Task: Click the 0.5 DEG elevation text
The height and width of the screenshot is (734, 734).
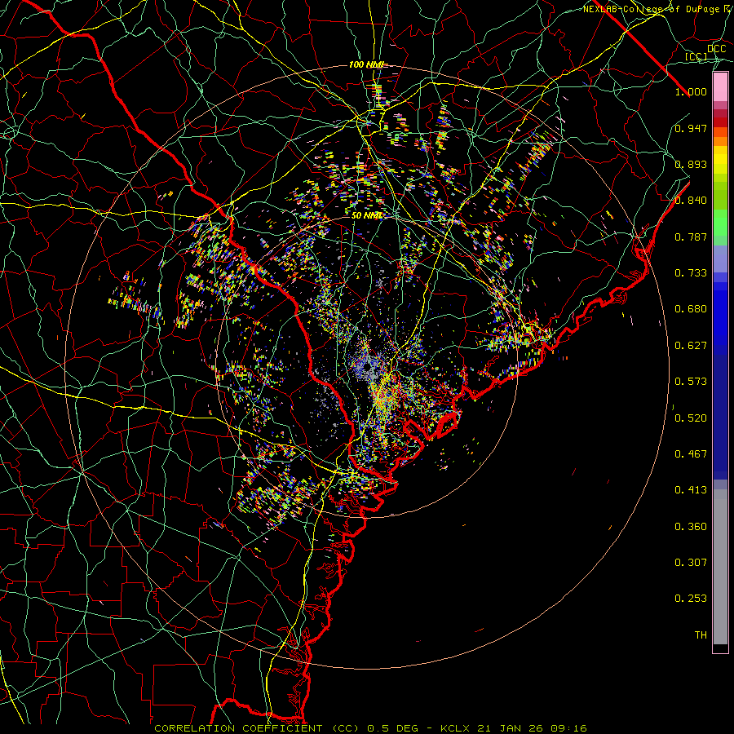Action: 391,728
